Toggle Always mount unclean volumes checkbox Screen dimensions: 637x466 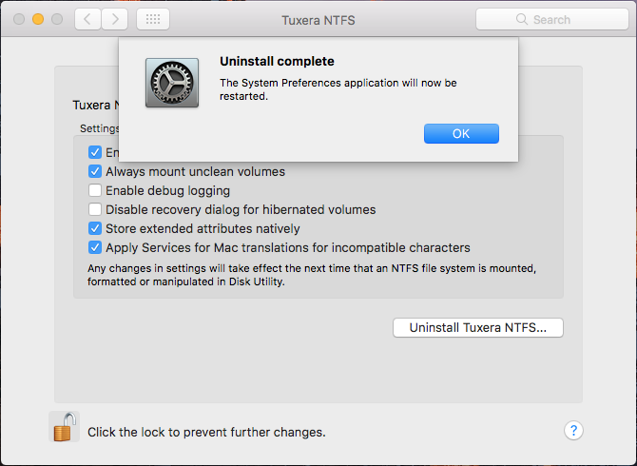(x=95, y=171)
